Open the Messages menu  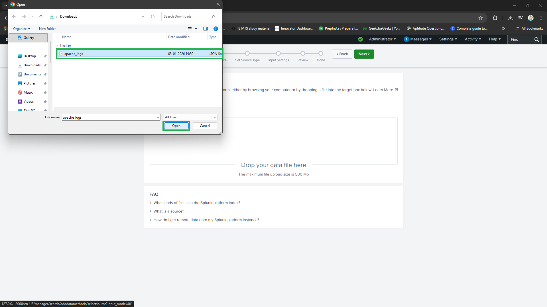tap(418, 39)
